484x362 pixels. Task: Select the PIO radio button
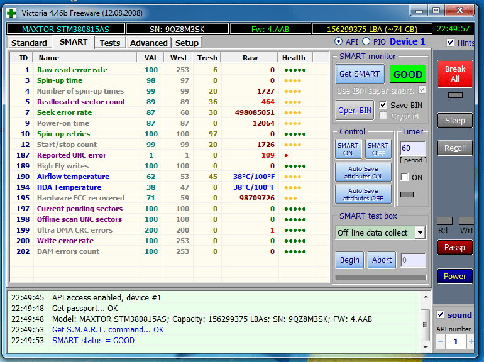tap(366, 41)
